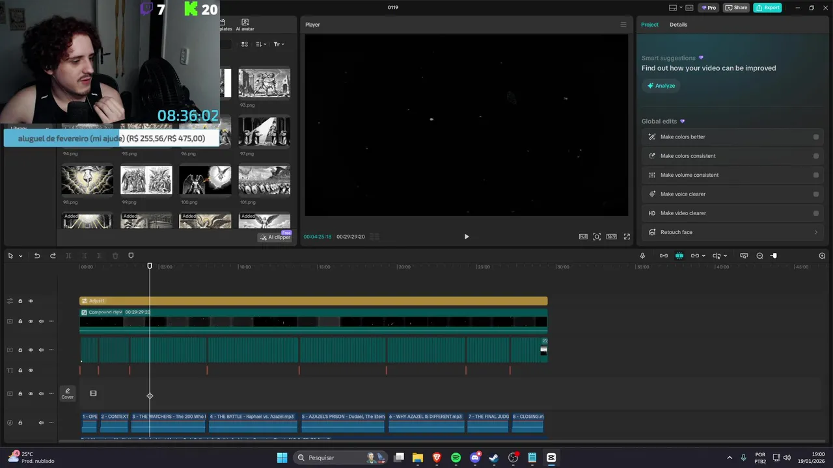Click the Cover edit button
Screen dimensions: 833x468
pyautogui.click(x=68, y=393)
